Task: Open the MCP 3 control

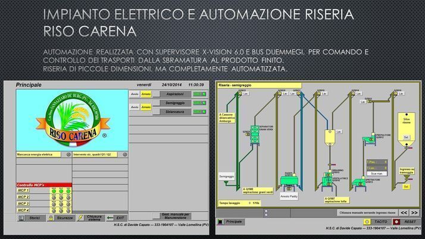Action: tap(23, 203)
